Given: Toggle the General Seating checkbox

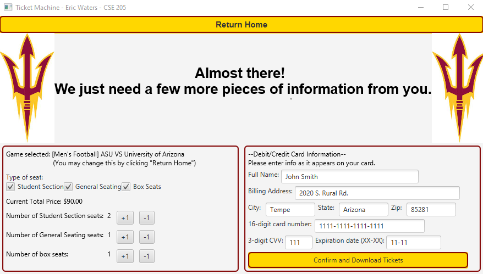Looking at the screenshot, I should tap(68, 187).
